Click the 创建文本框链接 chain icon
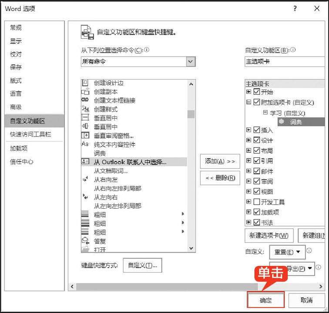Screen dimensions: 329x313 pyautogui.click(x=85, y=100)
